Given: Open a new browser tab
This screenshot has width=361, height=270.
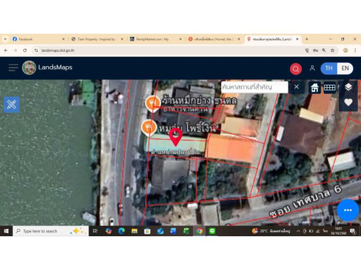Looking at the screenshot, I should [x=307, y=39].
